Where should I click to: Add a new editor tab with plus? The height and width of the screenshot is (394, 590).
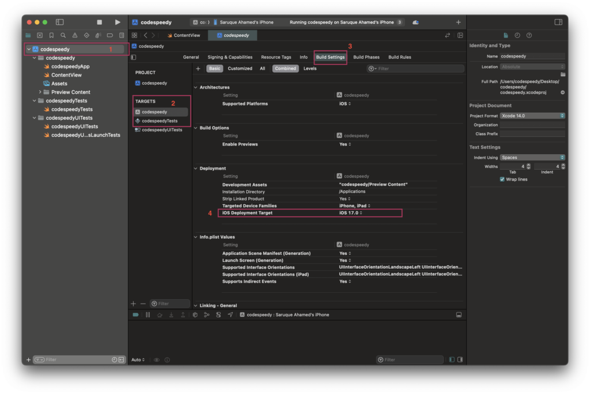tap(458, 22)
